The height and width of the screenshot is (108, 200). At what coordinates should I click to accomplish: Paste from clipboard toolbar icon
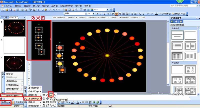click(x=46, y=10)
